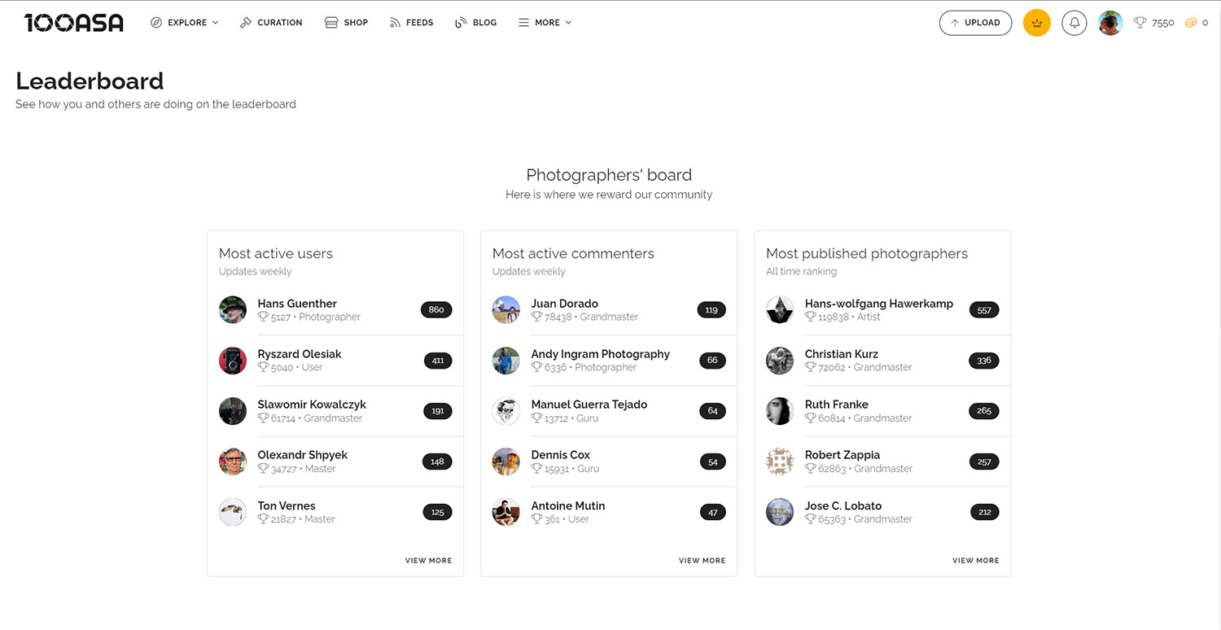The height and width of the screenshot is (630, 1221).
Task: Click Antoine Mutin's avatar thumbnail
Action: (506, 512)
